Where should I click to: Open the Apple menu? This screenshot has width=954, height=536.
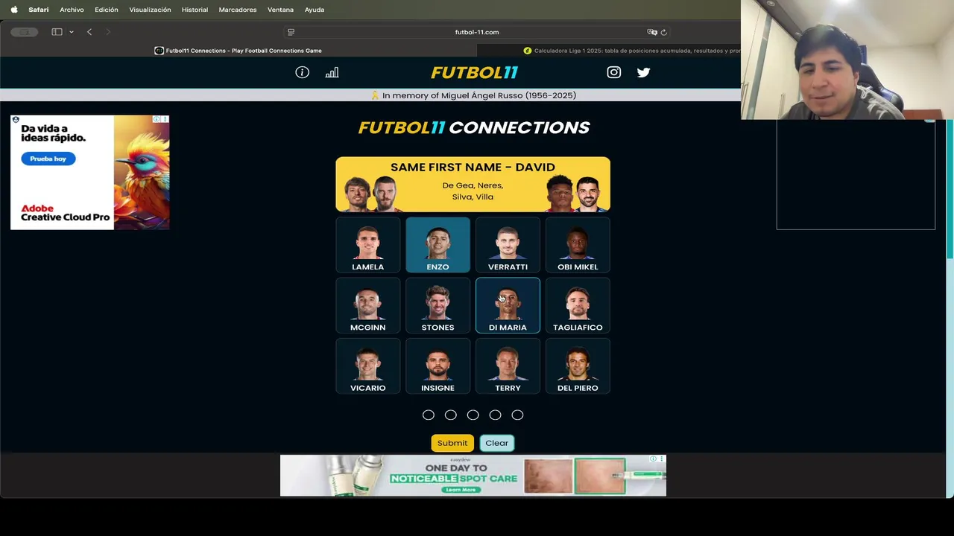[x=14, y=10]
